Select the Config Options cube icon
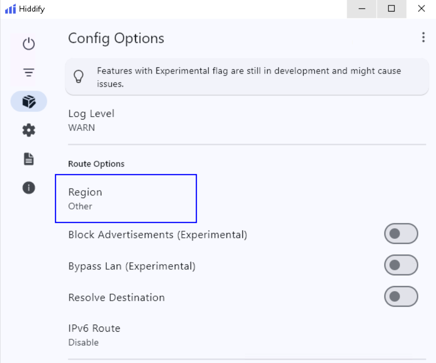 click(28, 101)
